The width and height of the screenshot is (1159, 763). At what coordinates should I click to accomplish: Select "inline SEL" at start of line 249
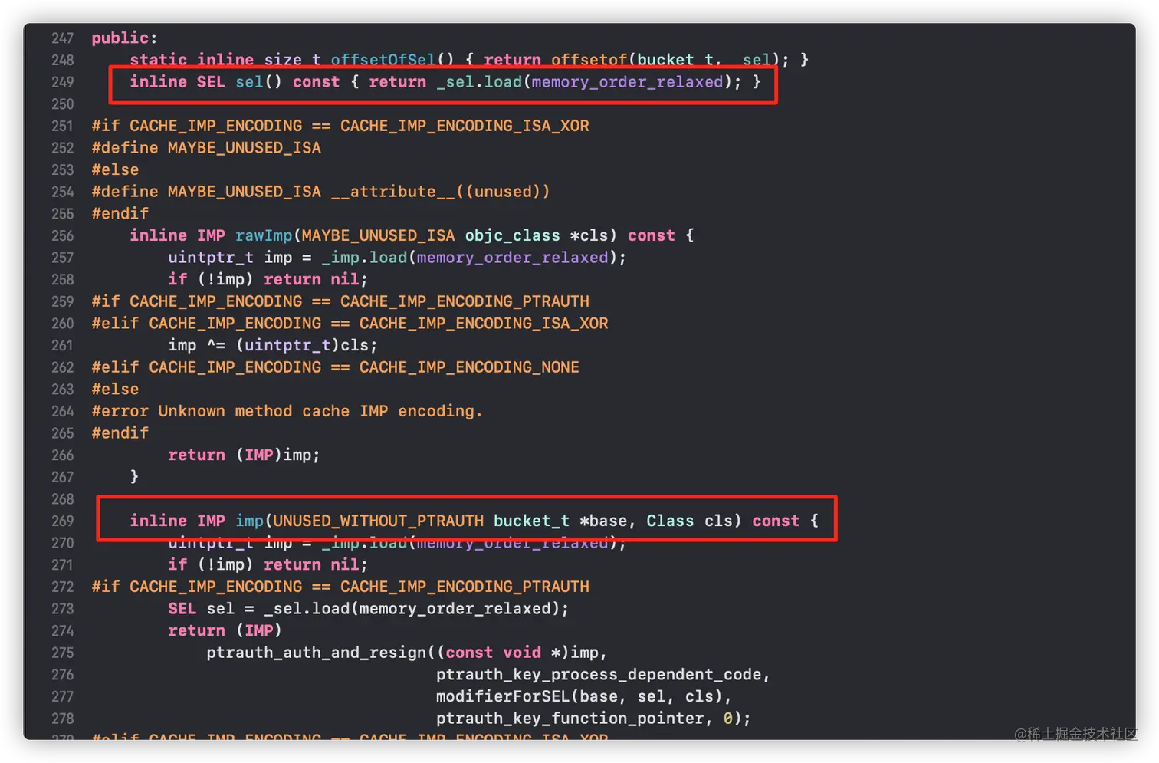tap(177, 82)
